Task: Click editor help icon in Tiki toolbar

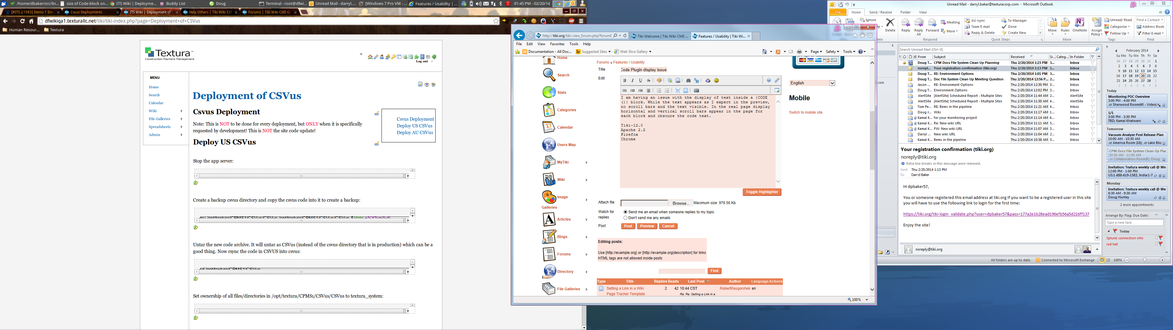Action: tap(769, 80)
